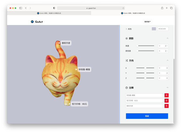Click the new tab plus icon

167,8
